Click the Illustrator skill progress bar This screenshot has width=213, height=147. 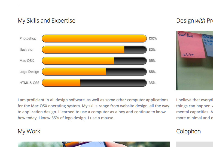(x=94, y=50)
